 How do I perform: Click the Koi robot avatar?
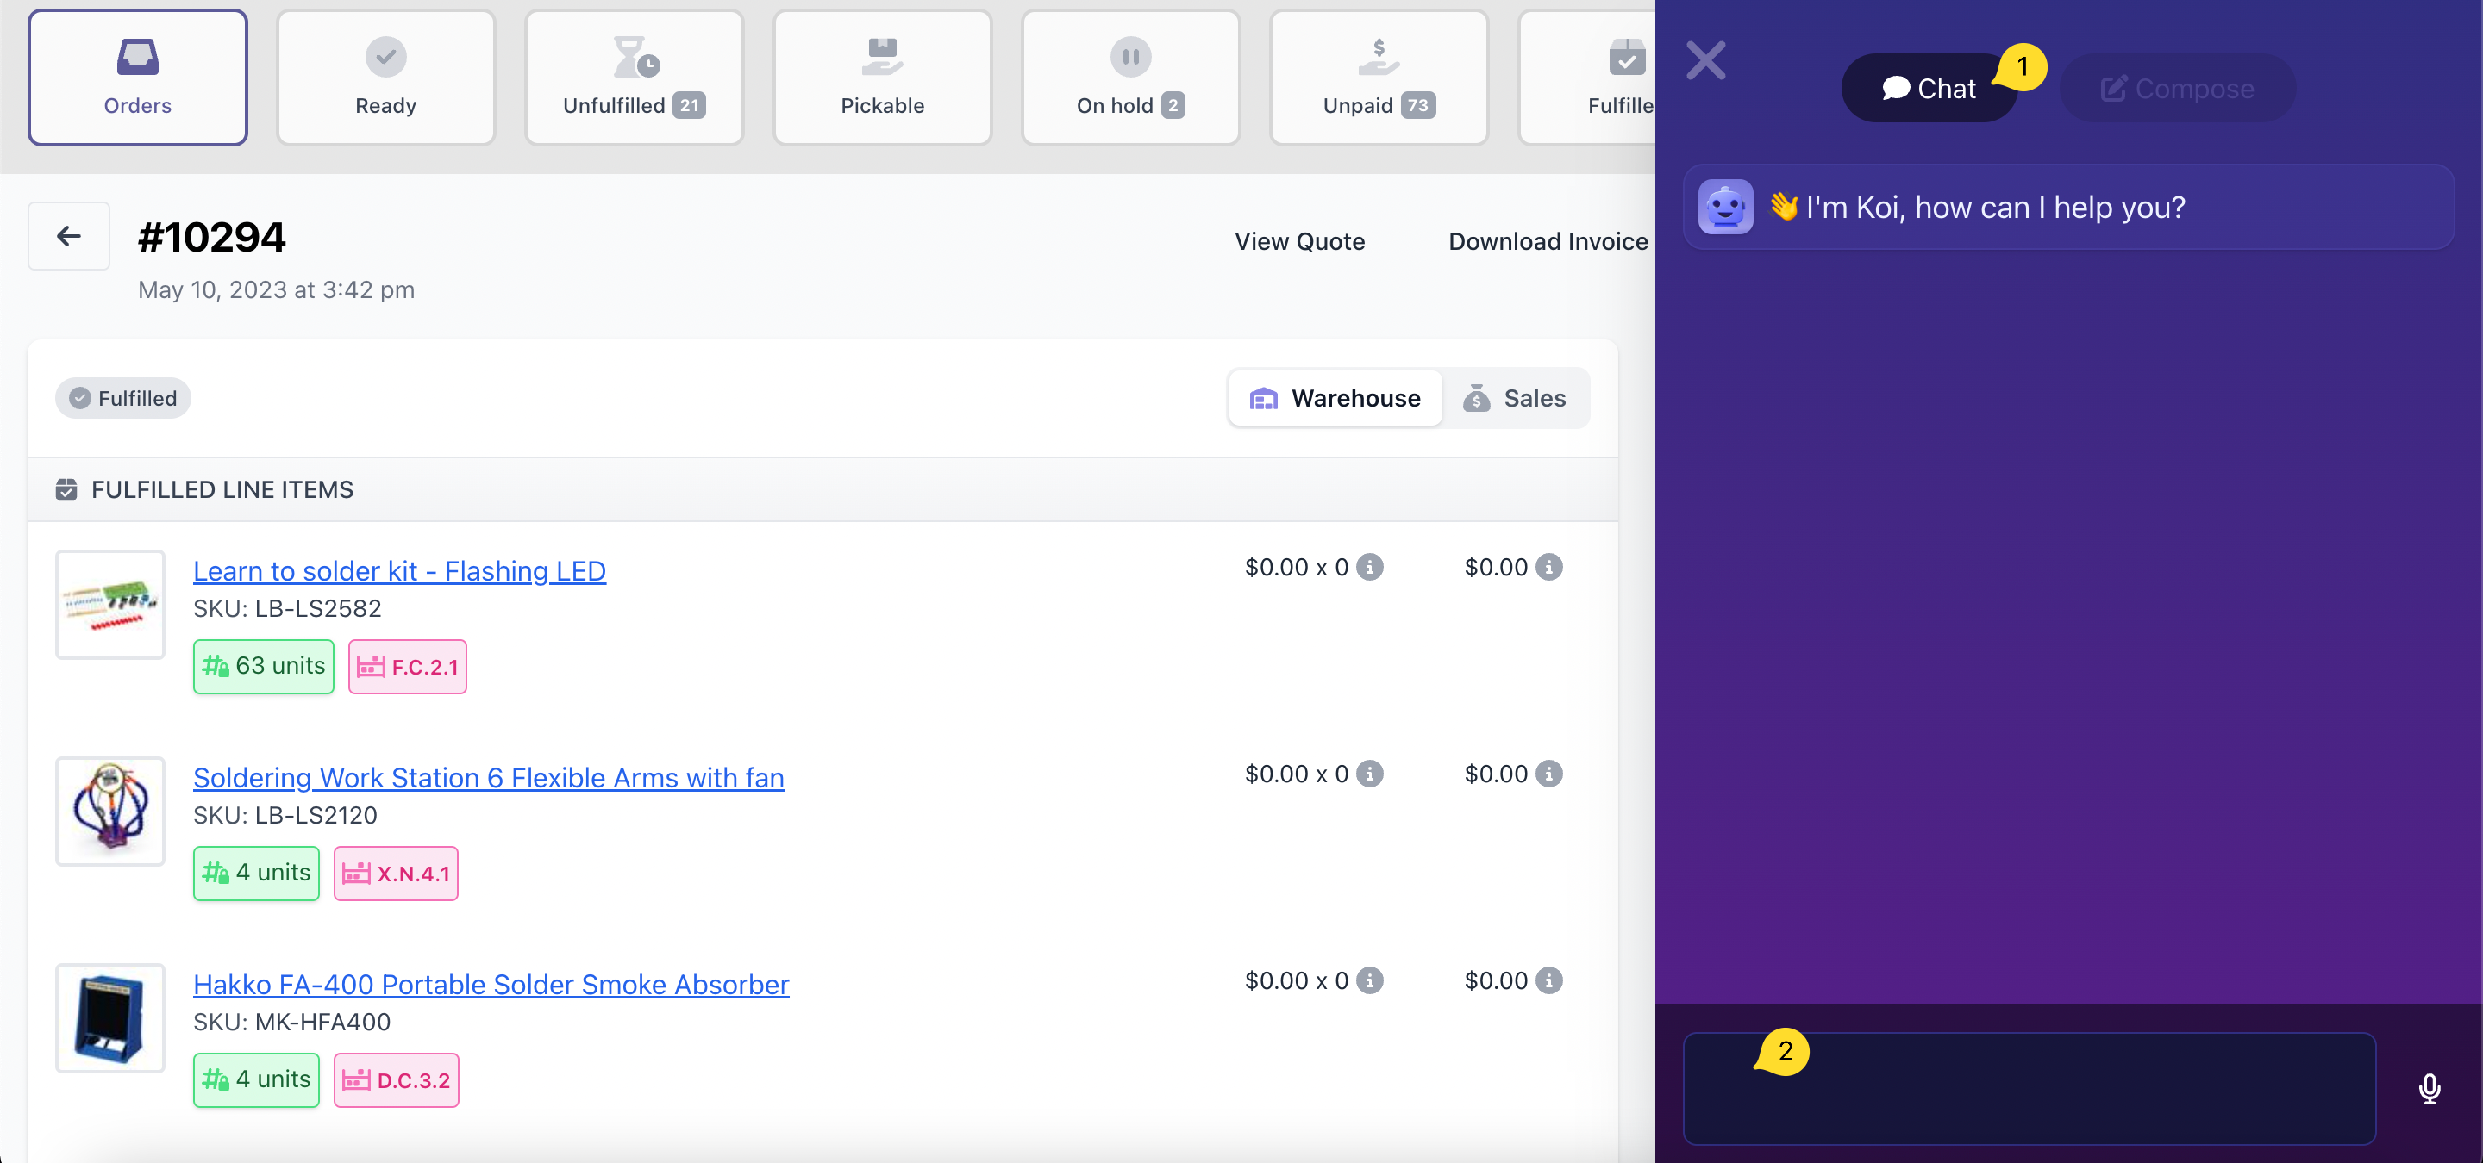pyautogui.click(x=1725, y=207)
